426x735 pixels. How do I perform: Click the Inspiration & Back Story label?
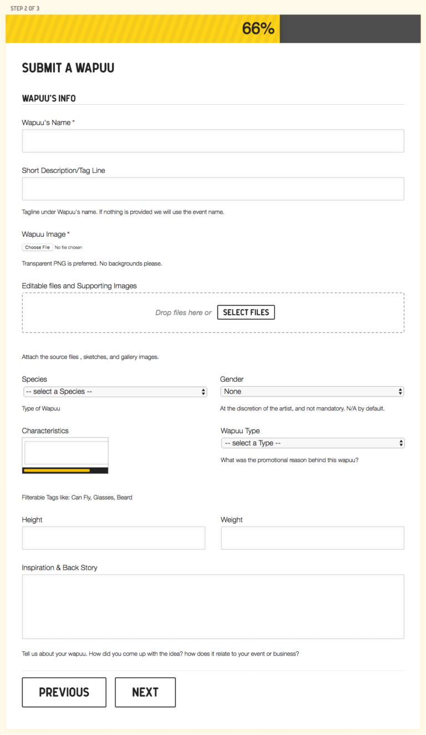click(x=59, y=567)
